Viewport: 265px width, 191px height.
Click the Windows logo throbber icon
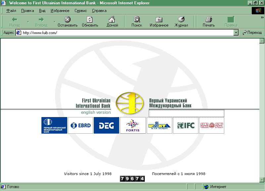tap(258, 11)
